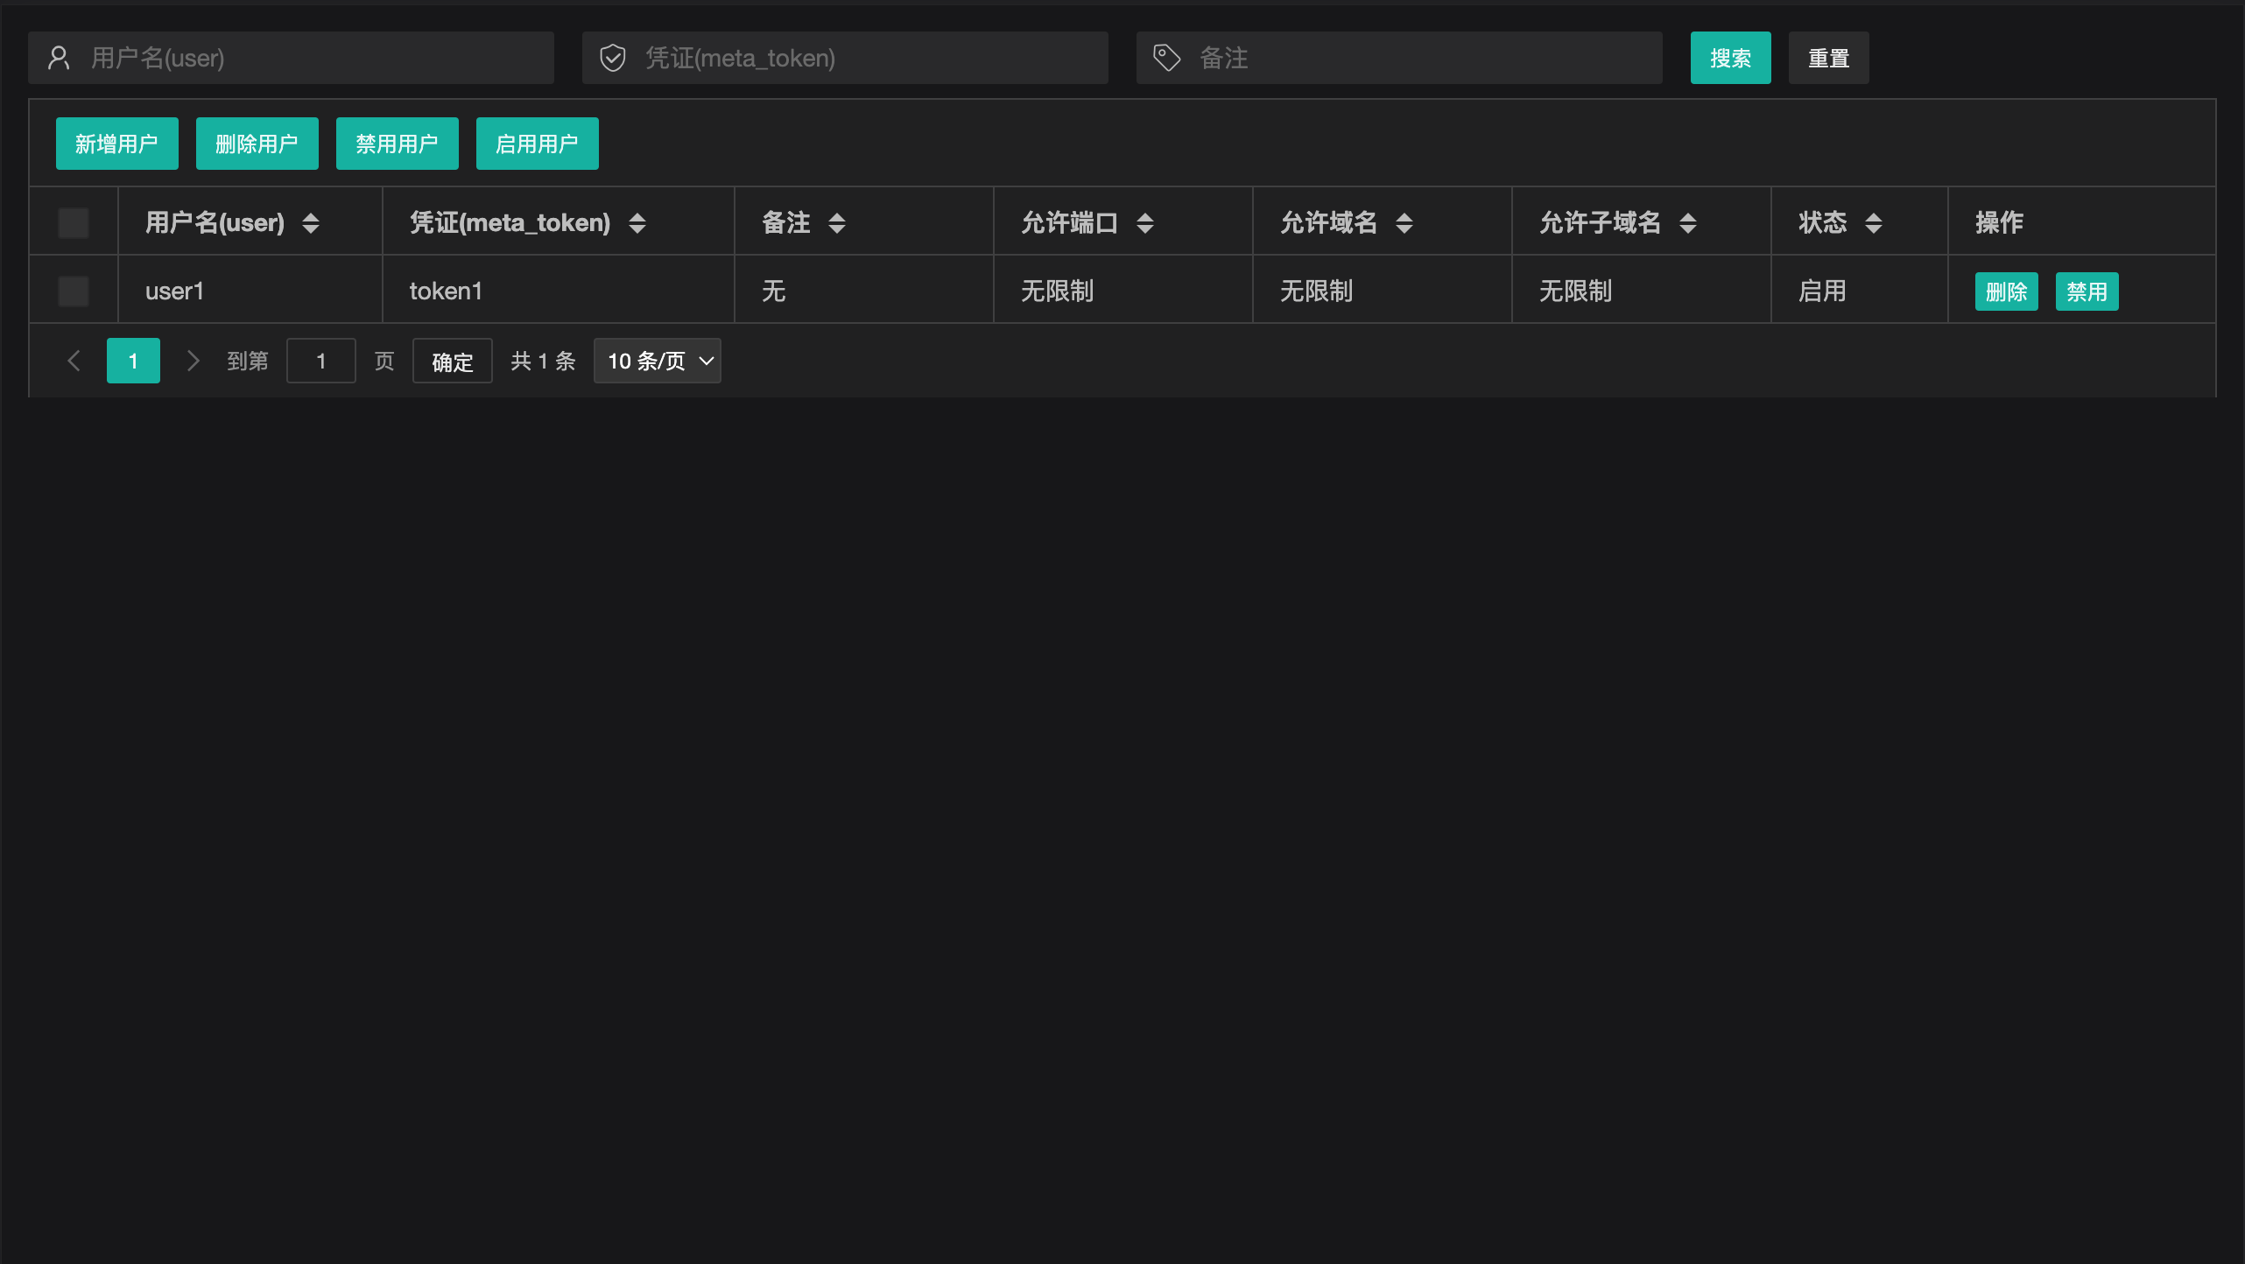Click the sort icon next to 允许域名
The height and width of the screenshot is (1264, 2245).
[x=1404, y=223]
